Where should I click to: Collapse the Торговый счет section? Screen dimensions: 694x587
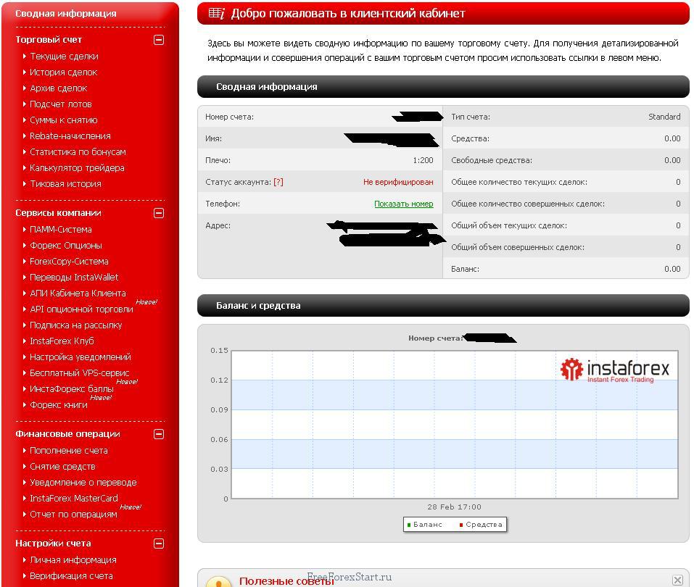159,40
